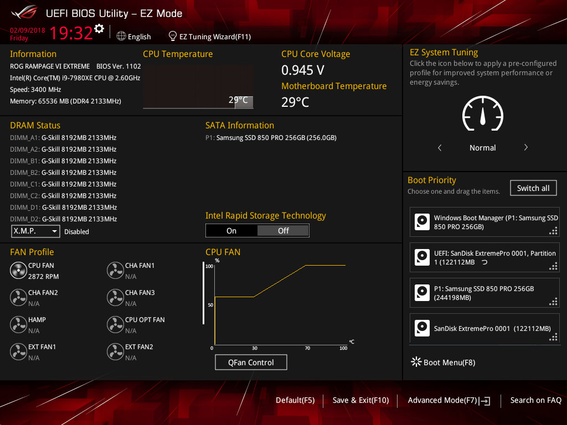Click the Normal tuning profile label
567x425 pixels.
[482, 148]
